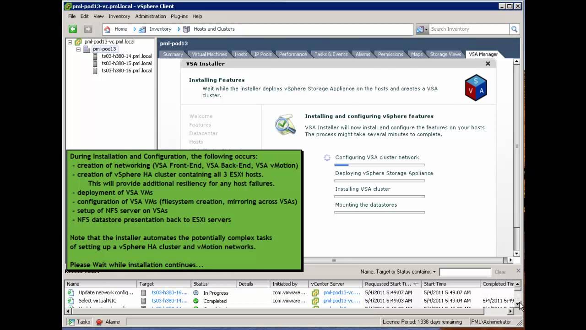
Task: Open the View menu
Action: tap(98, 16)
